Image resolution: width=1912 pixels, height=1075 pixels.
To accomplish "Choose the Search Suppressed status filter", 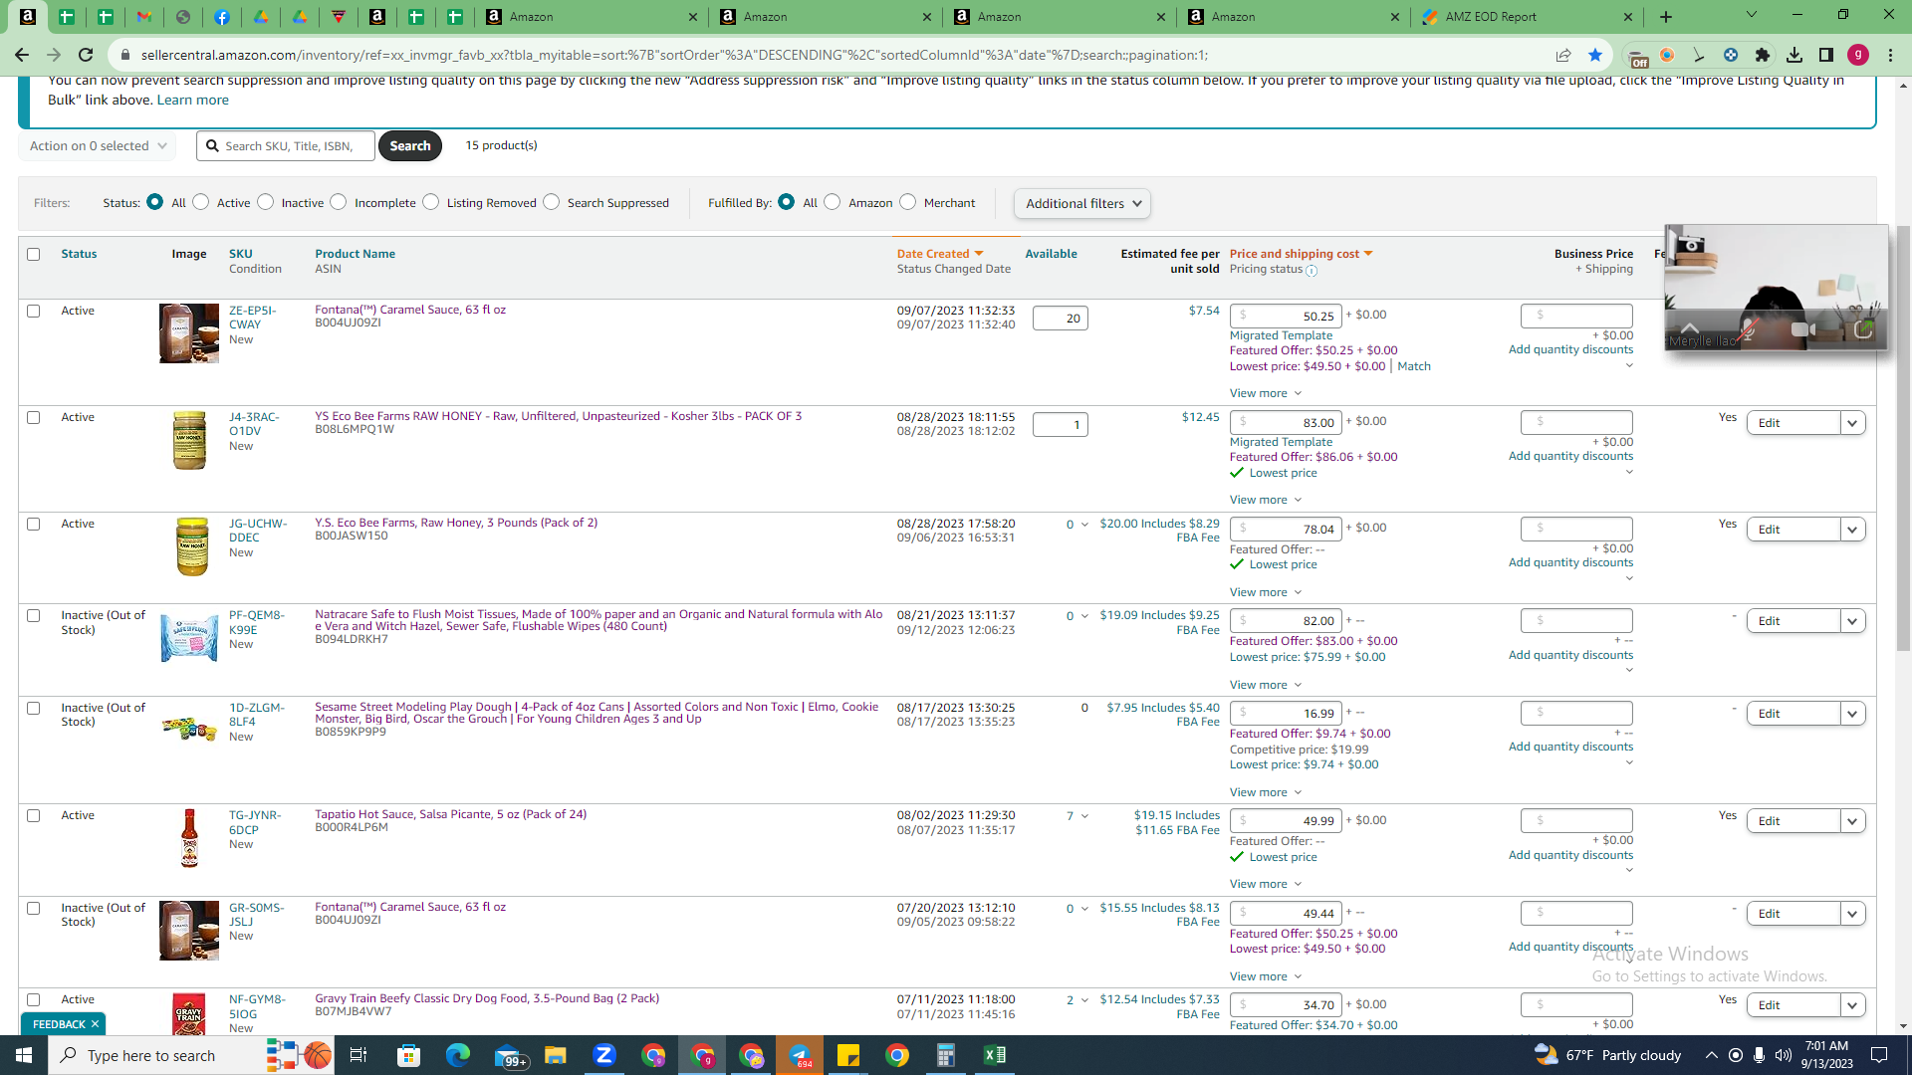I will pyautogui.click(x=552, y=202).
